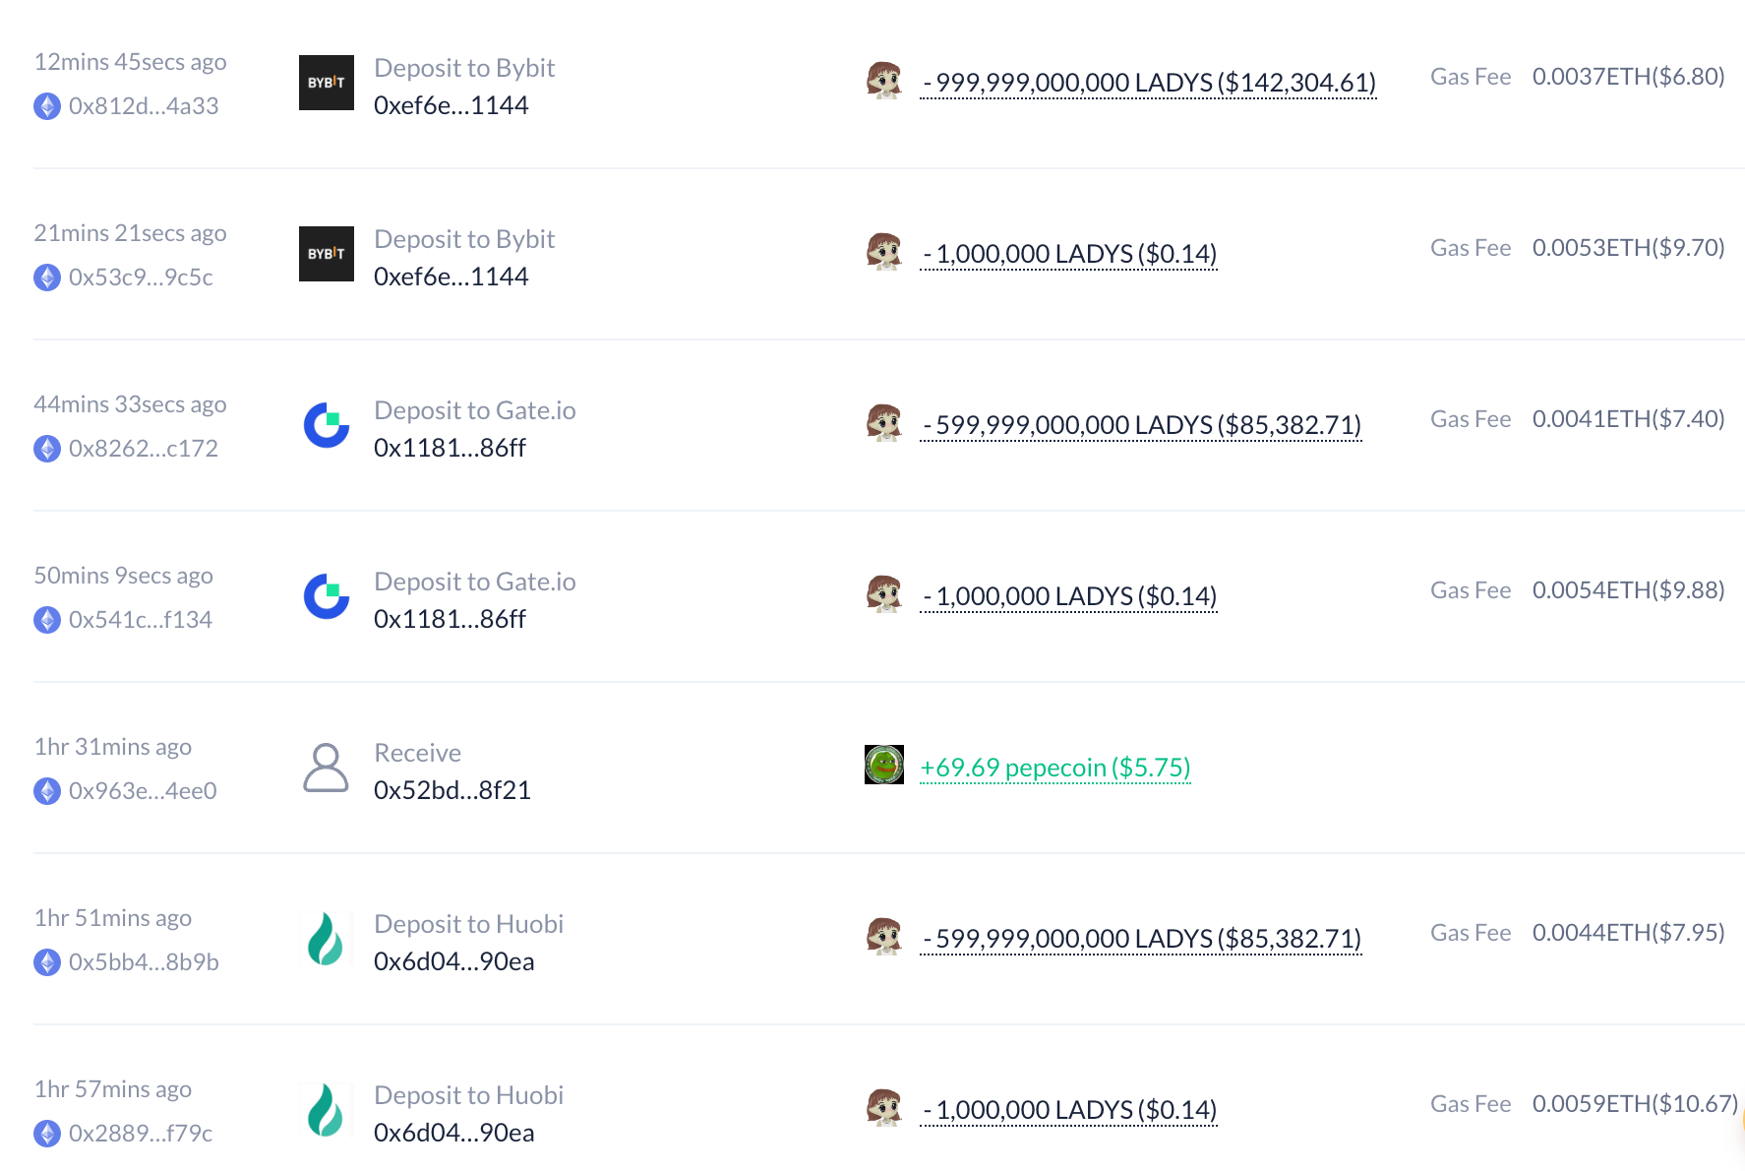Click the Bybit logo in the 12mins row
1745x1171 pixels.
tap(326, 83)
